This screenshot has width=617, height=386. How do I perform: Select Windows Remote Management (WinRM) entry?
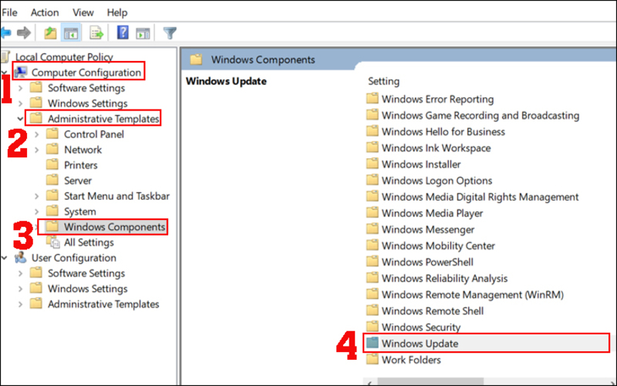[472, 295]
